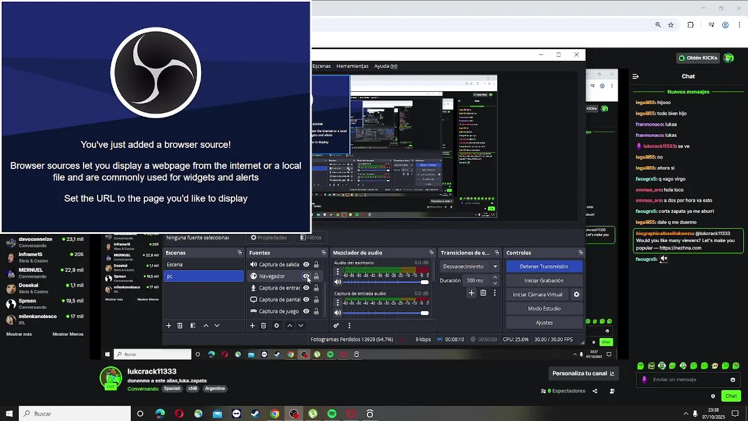Open the emoji picker in the message box
The image size is (748, 421).
pyautogui.click(x=733, y=379)
